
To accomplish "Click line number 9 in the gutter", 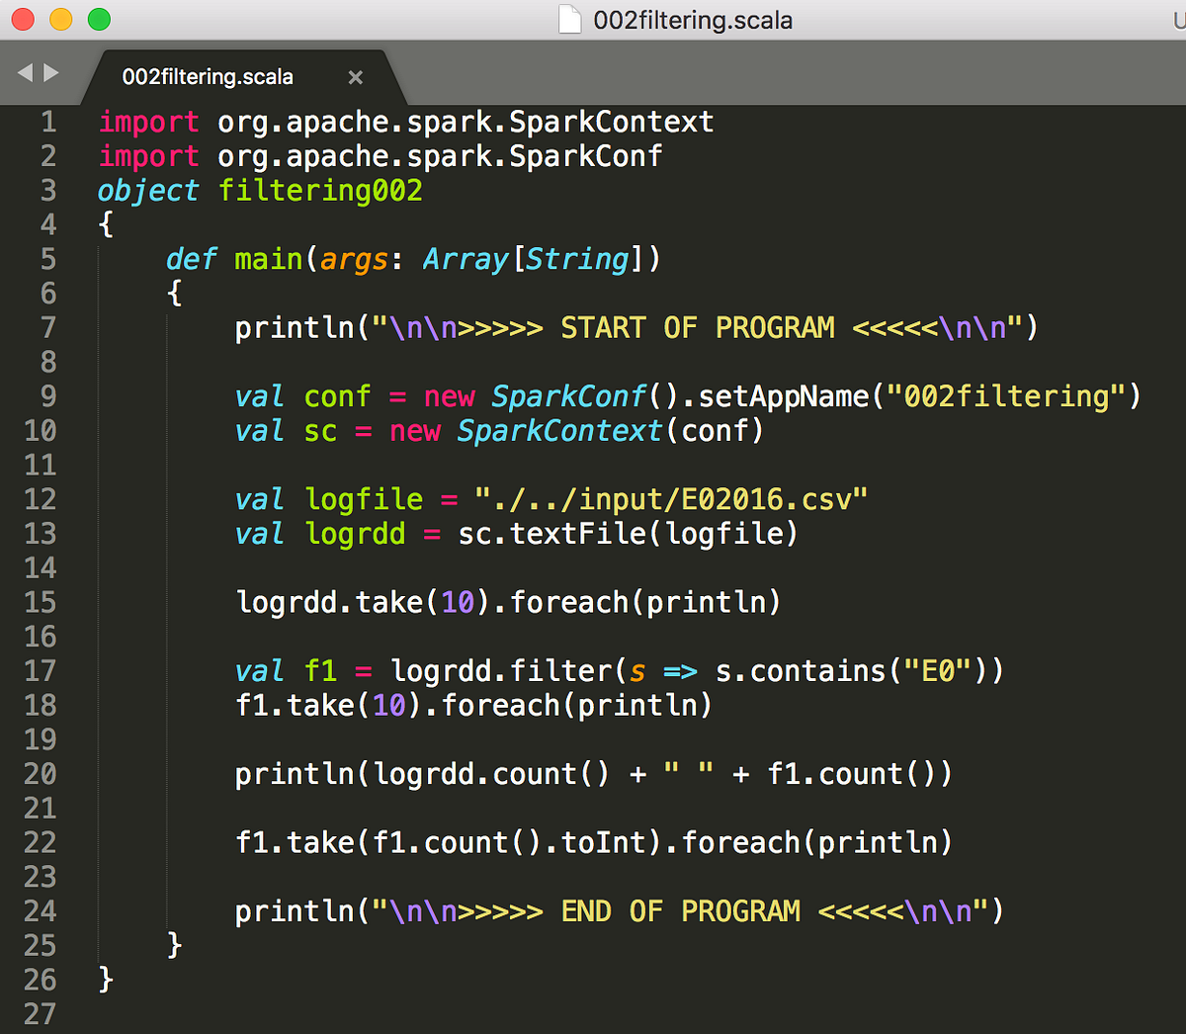I will tap(47, 395).
